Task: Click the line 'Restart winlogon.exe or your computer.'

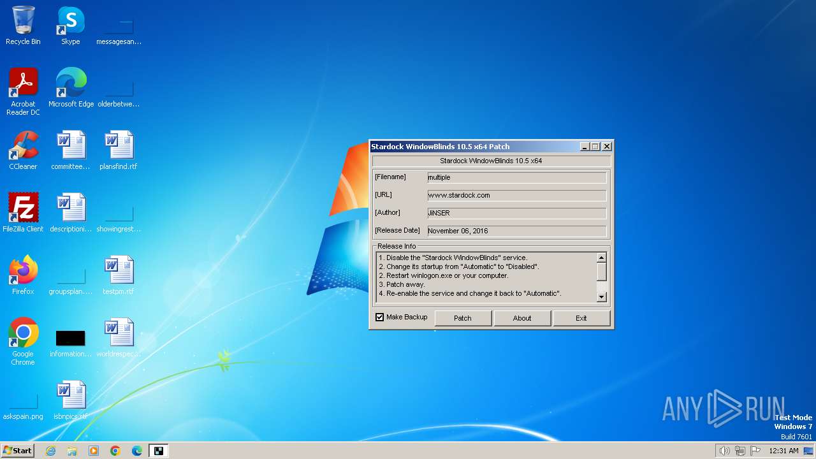Action: 447,275
